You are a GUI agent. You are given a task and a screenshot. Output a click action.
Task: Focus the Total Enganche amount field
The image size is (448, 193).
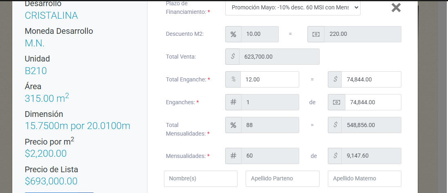click(371, 79)
